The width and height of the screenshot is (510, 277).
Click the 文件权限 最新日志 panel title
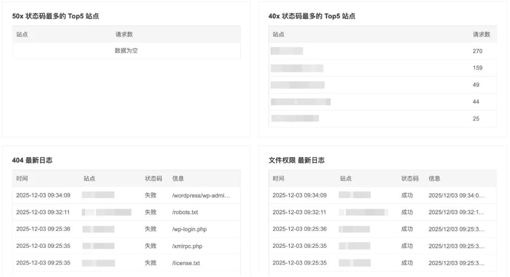296,160
